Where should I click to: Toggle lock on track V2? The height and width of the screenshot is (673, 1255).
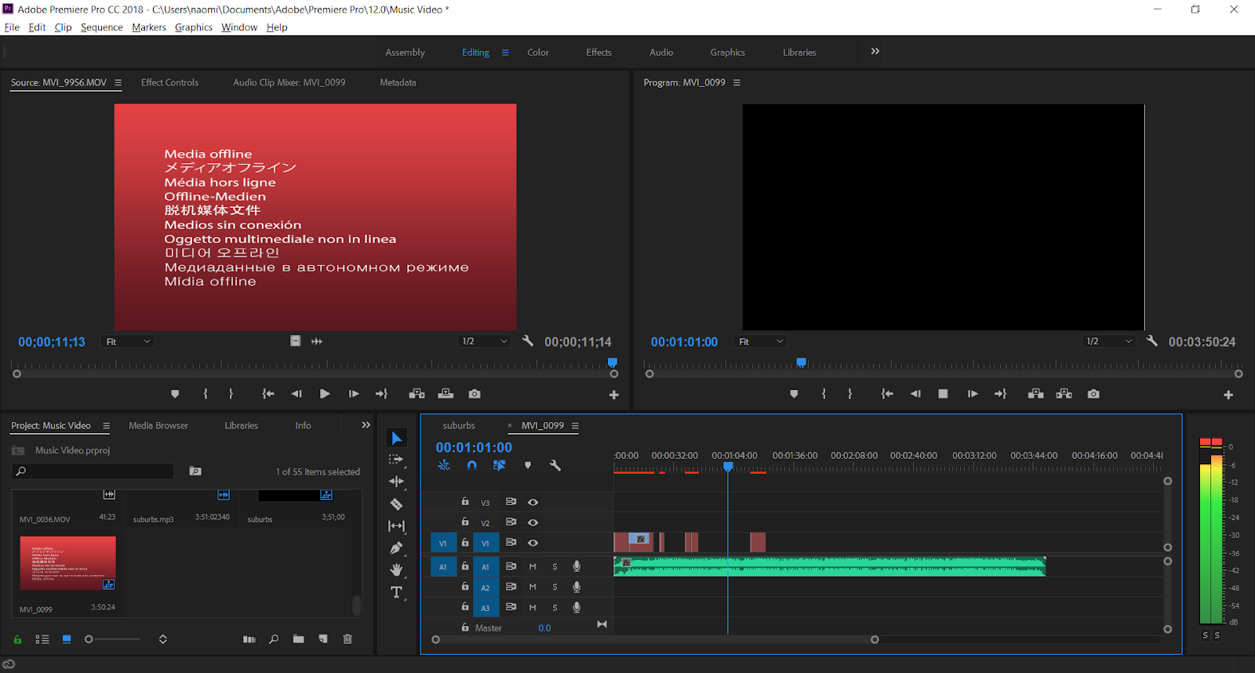pyautogui.click(x=465, y=522)
